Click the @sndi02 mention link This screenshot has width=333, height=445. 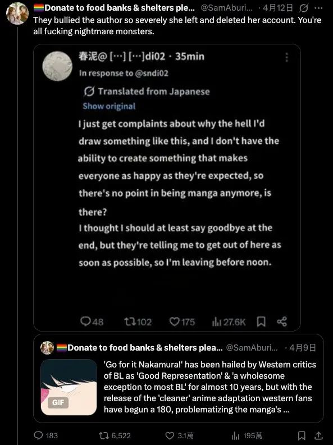tap(152, 73)
